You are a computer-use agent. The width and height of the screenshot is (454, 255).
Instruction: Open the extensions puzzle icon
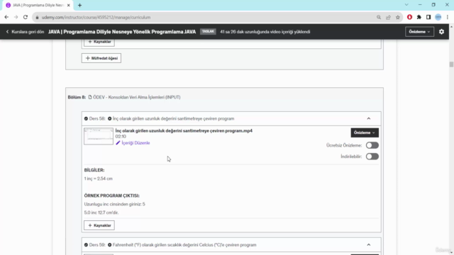(x=419, y=17)
